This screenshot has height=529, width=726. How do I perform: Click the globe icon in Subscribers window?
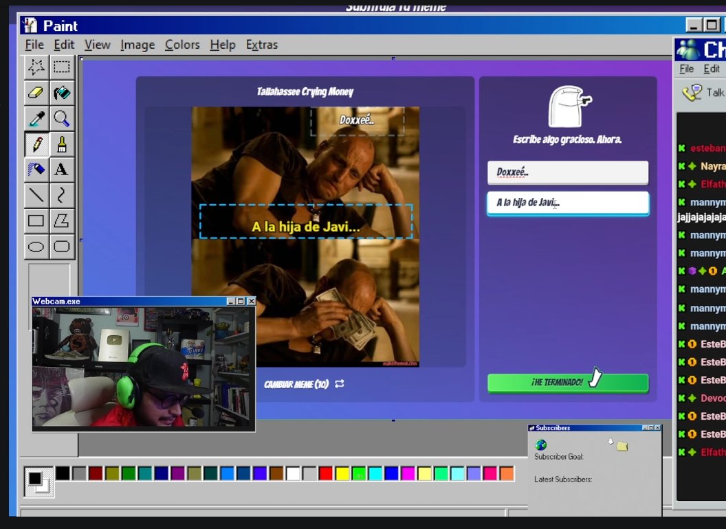point(541,444)
